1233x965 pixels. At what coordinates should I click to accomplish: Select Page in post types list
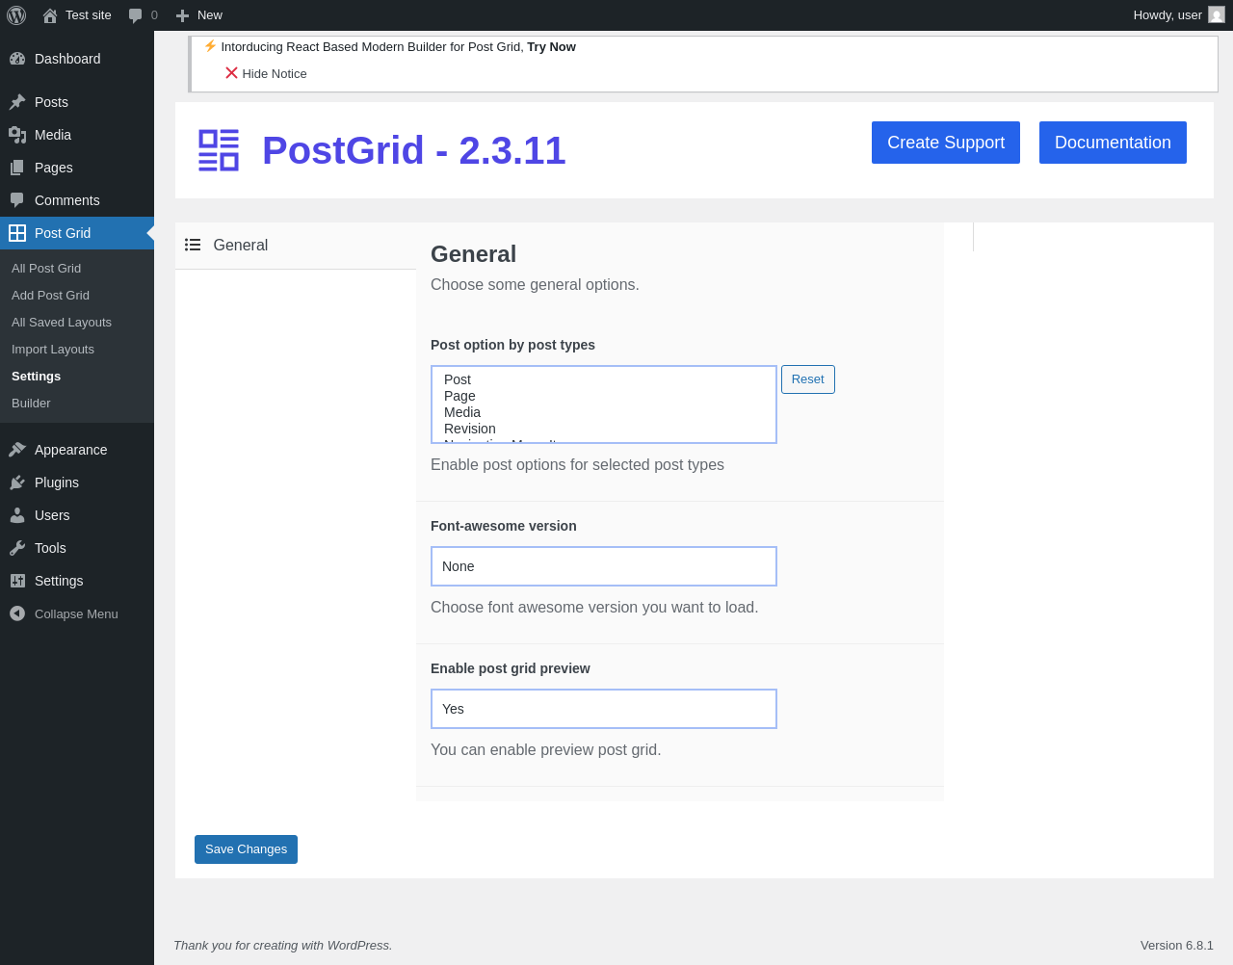coord(604,396)
